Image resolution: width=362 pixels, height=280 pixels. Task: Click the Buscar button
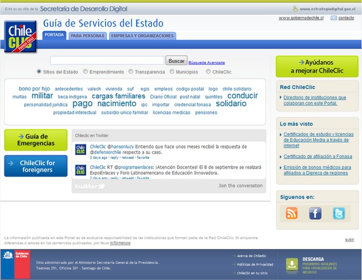pyautogui.click(x=176, y=61)
